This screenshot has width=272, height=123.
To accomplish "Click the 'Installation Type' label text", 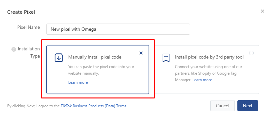I will click(29, 52).
